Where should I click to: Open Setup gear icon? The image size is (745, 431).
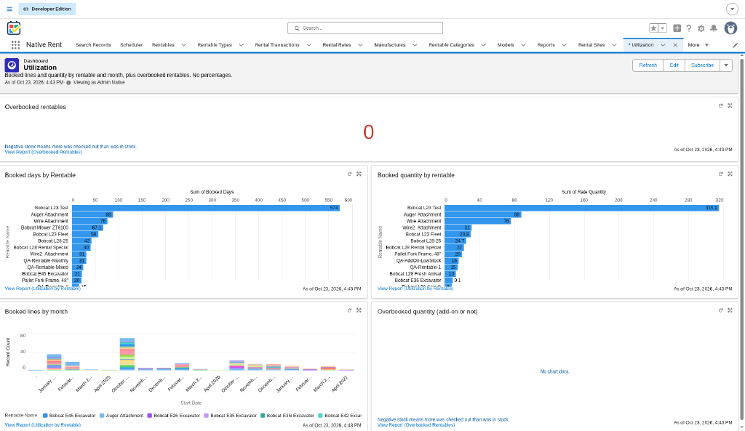(701, 28)
